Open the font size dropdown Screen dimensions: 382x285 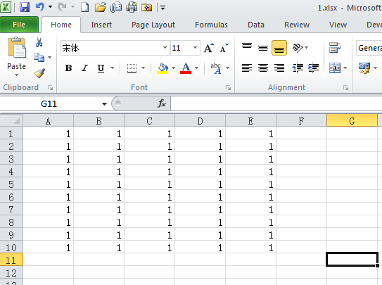[195, 48]
